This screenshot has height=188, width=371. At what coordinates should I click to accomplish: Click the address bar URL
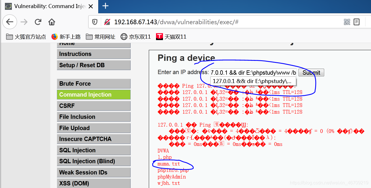click(x=176, y=22)
